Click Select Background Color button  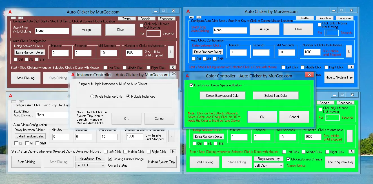[x=223, y=96]
